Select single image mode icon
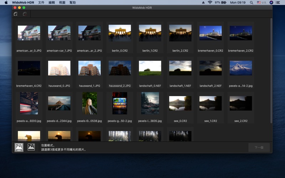Viewport: 285px width, 178px height. (31, 147)
